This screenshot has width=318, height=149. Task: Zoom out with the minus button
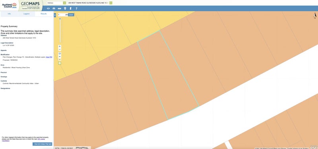(60, 49)
